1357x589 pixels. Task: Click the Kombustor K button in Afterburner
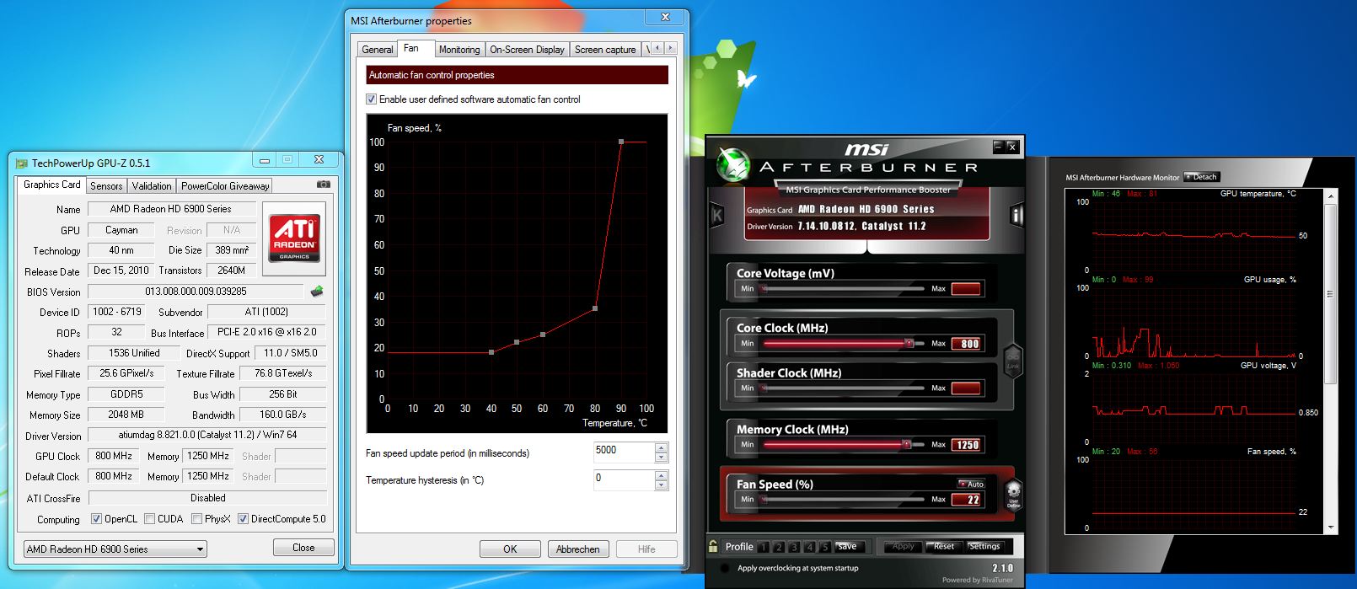point(717,215)
